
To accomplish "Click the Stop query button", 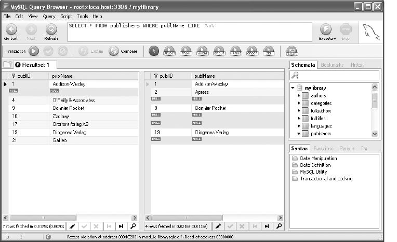I will [346, 32].
